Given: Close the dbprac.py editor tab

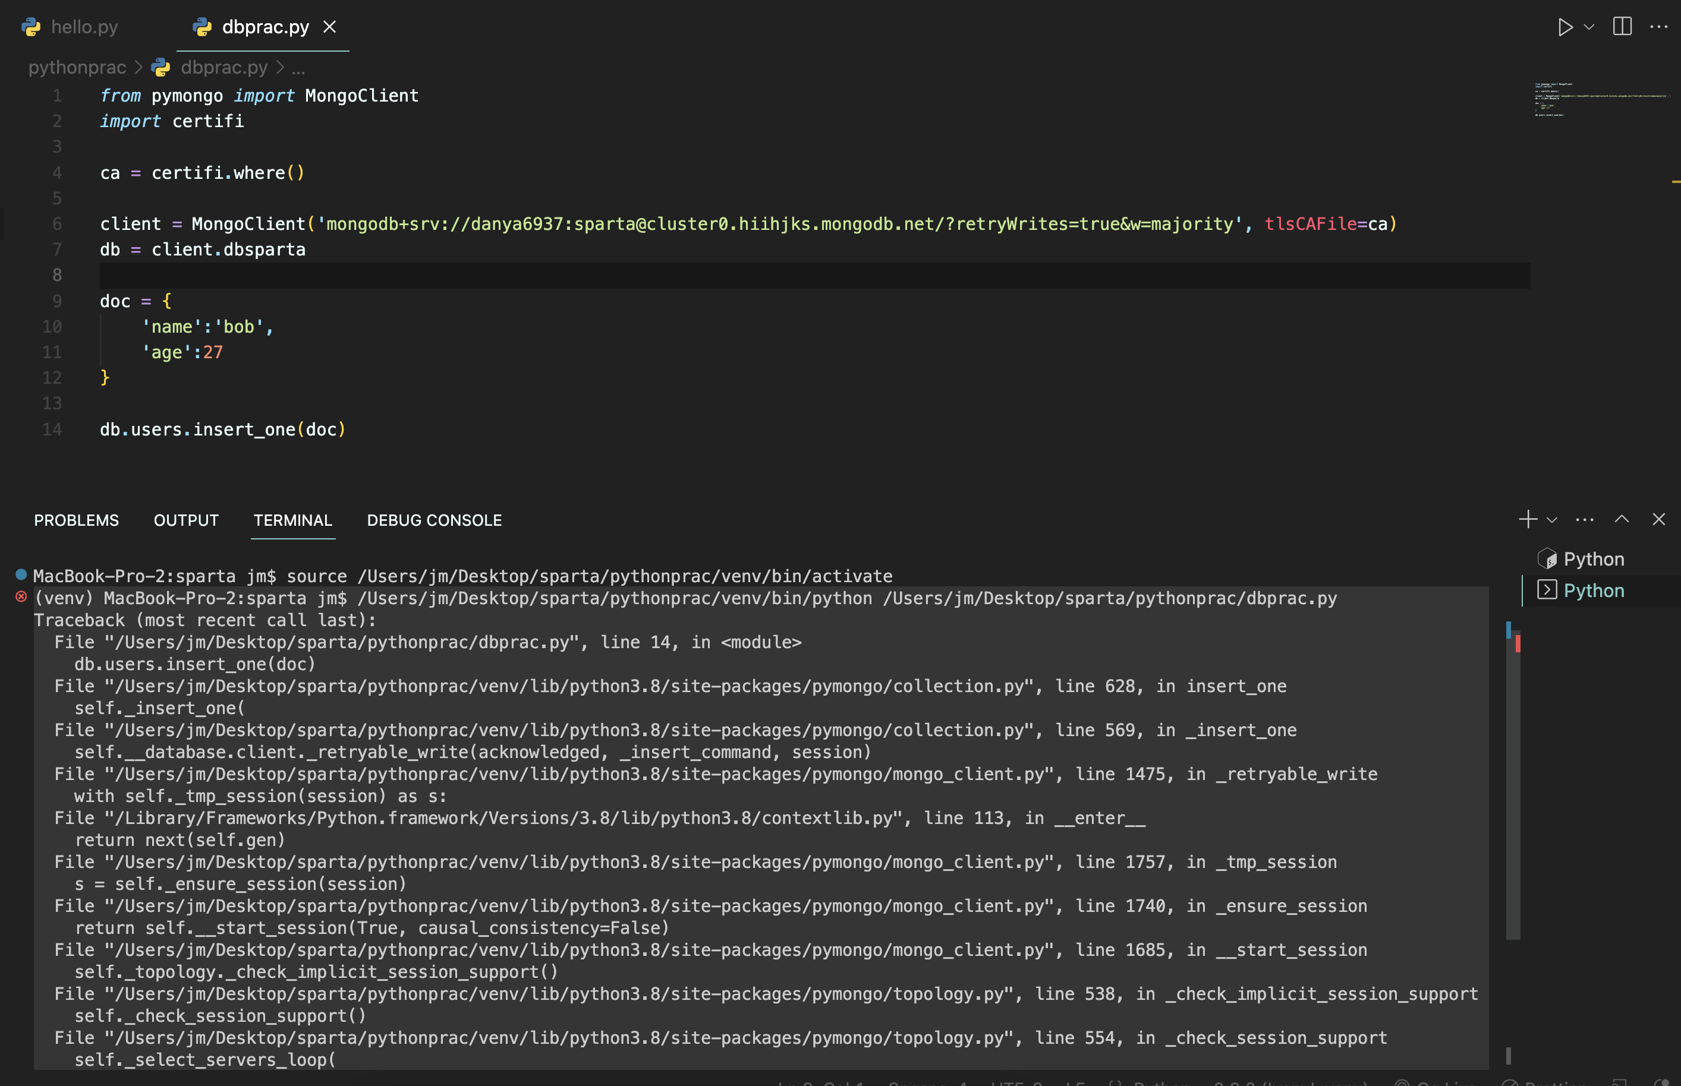Looking at the screenshot, I should (329, 27).
